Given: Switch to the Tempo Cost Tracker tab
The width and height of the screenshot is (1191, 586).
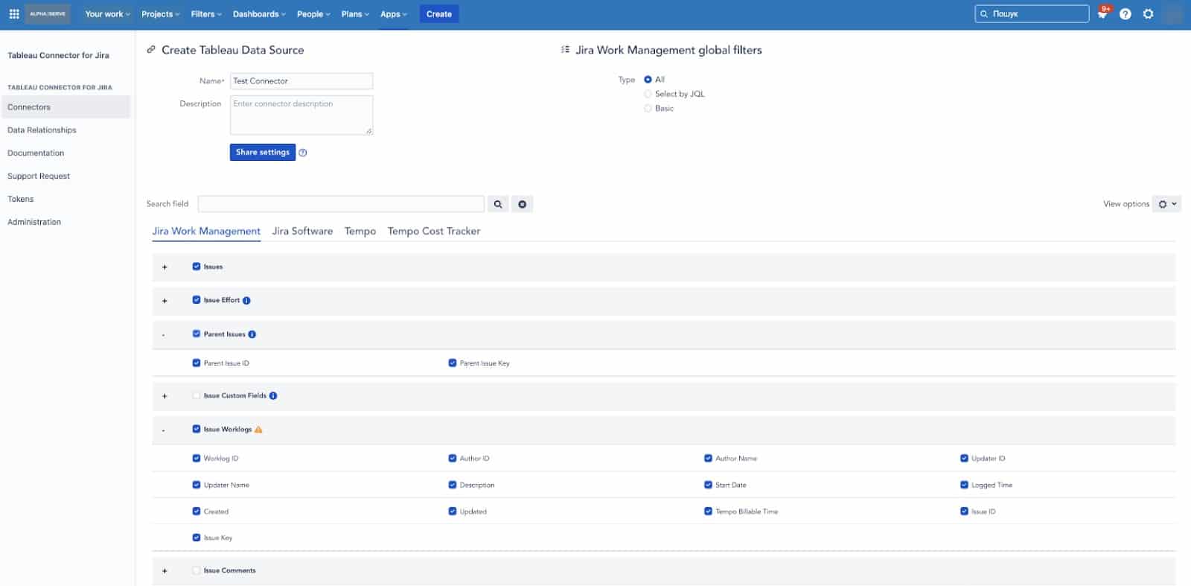Looking at the screenshot, I should 434,232.
